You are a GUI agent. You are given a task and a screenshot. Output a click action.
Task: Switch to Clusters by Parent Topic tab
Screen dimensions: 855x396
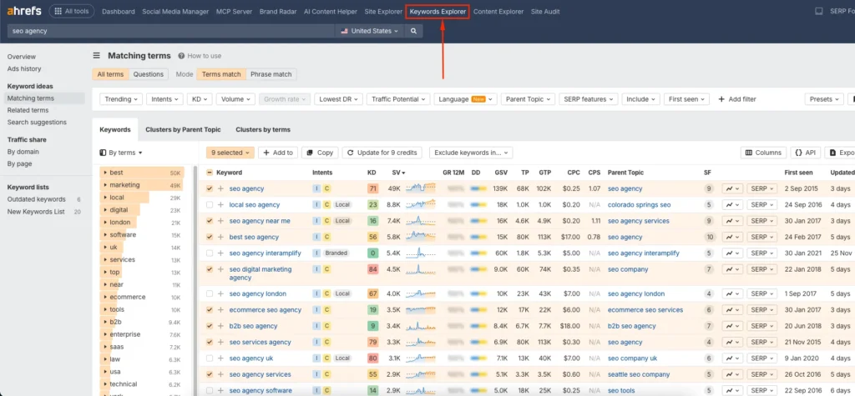point(183,130)
